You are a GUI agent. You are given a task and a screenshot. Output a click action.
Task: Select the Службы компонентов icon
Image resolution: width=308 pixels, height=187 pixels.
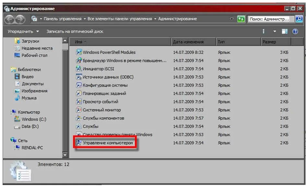click(x=78, y=118)
